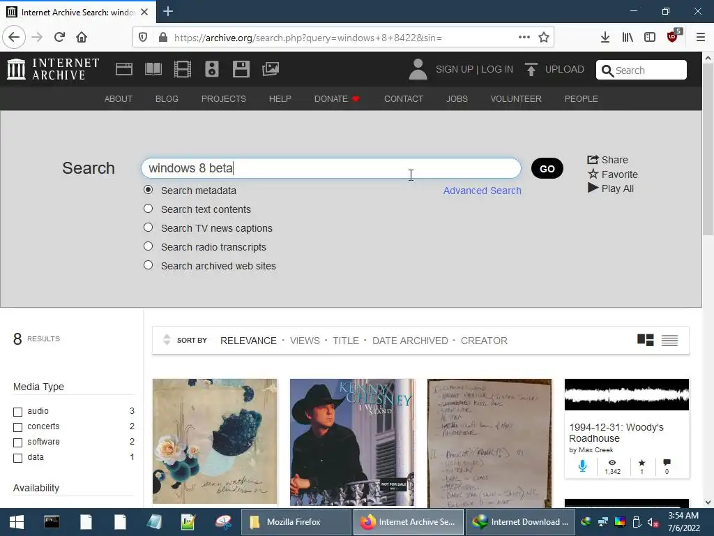Open Internet Download taskbar item
The height and width of the screenshot is (536, 714).
(521, 522)
